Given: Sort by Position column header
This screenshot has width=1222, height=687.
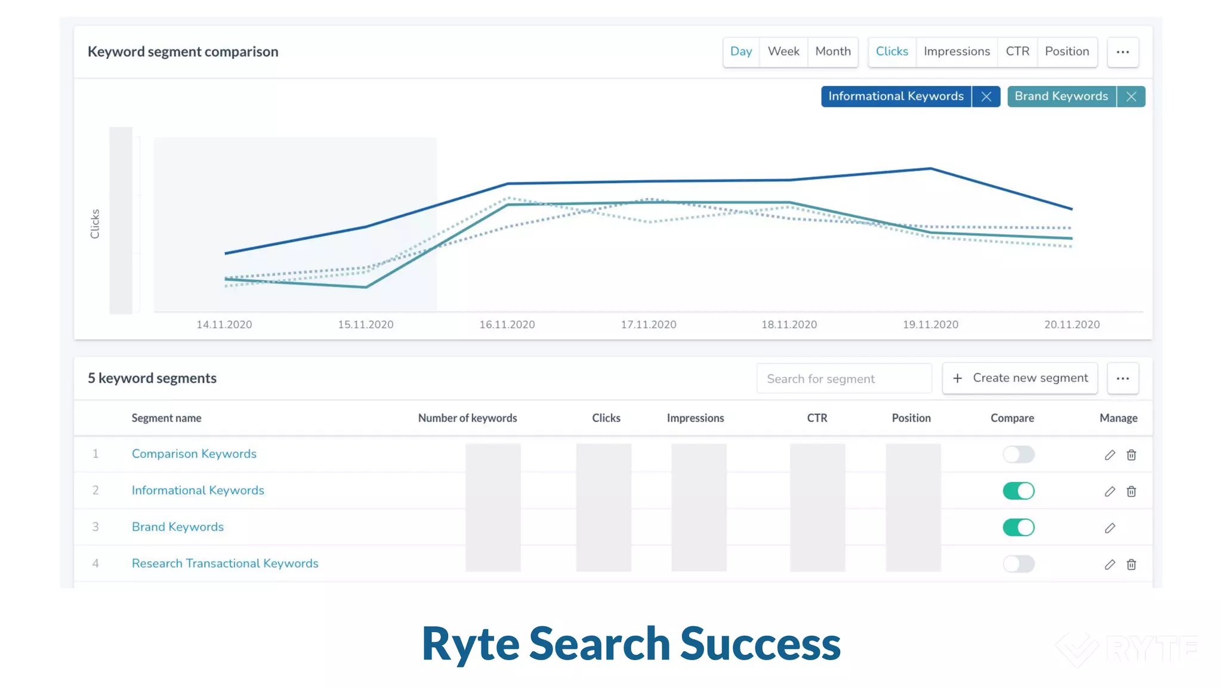Looking at the screenshot, I should [911, 418].
